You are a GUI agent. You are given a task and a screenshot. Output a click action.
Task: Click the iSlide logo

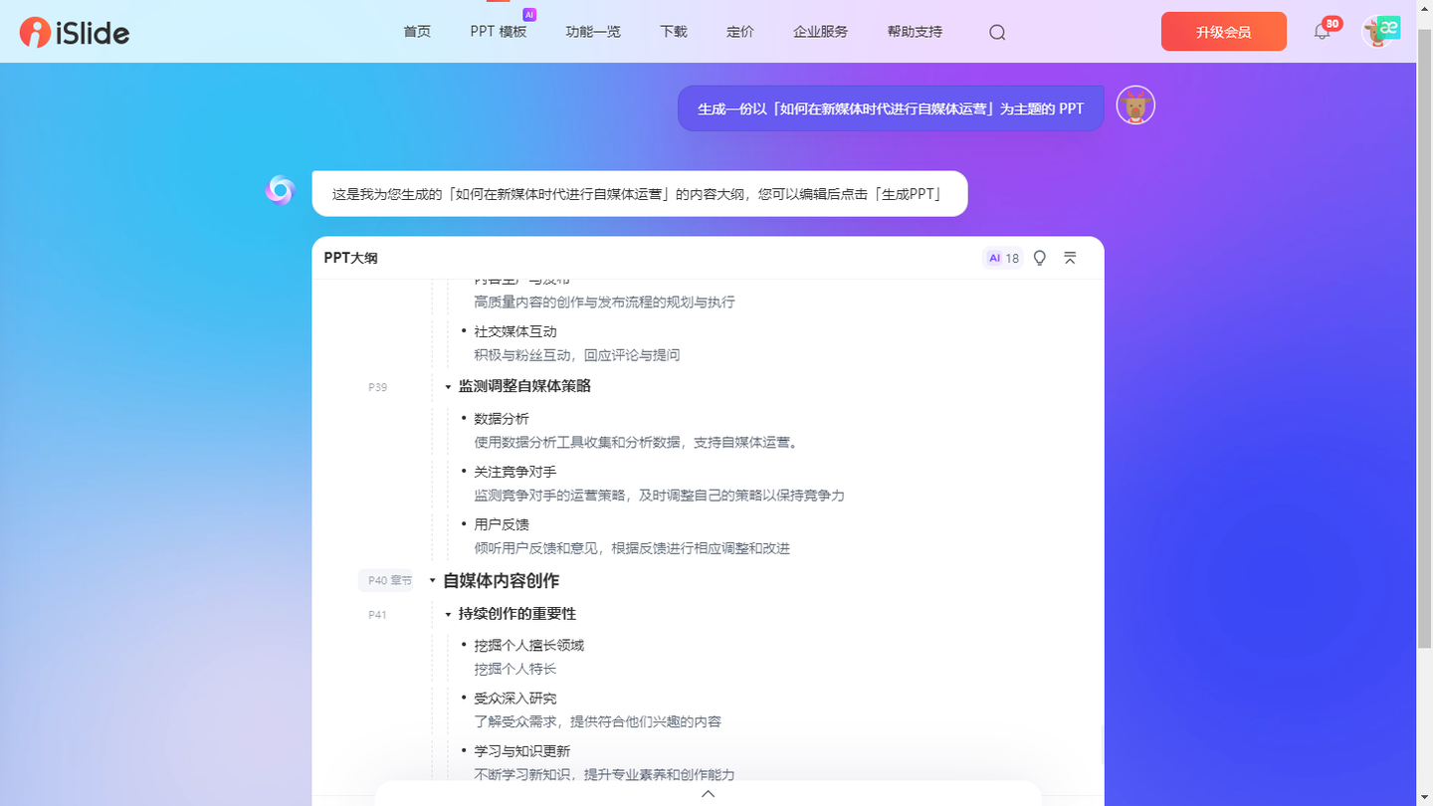(75, 31)
